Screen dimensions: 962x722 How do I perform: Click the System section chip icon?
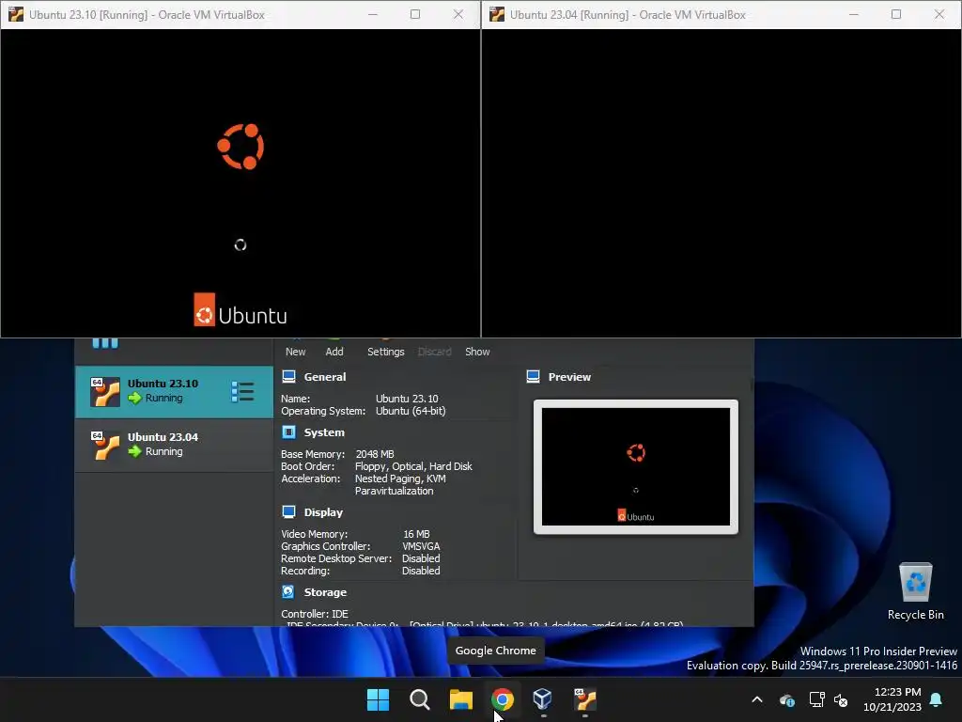click(289, 432)
